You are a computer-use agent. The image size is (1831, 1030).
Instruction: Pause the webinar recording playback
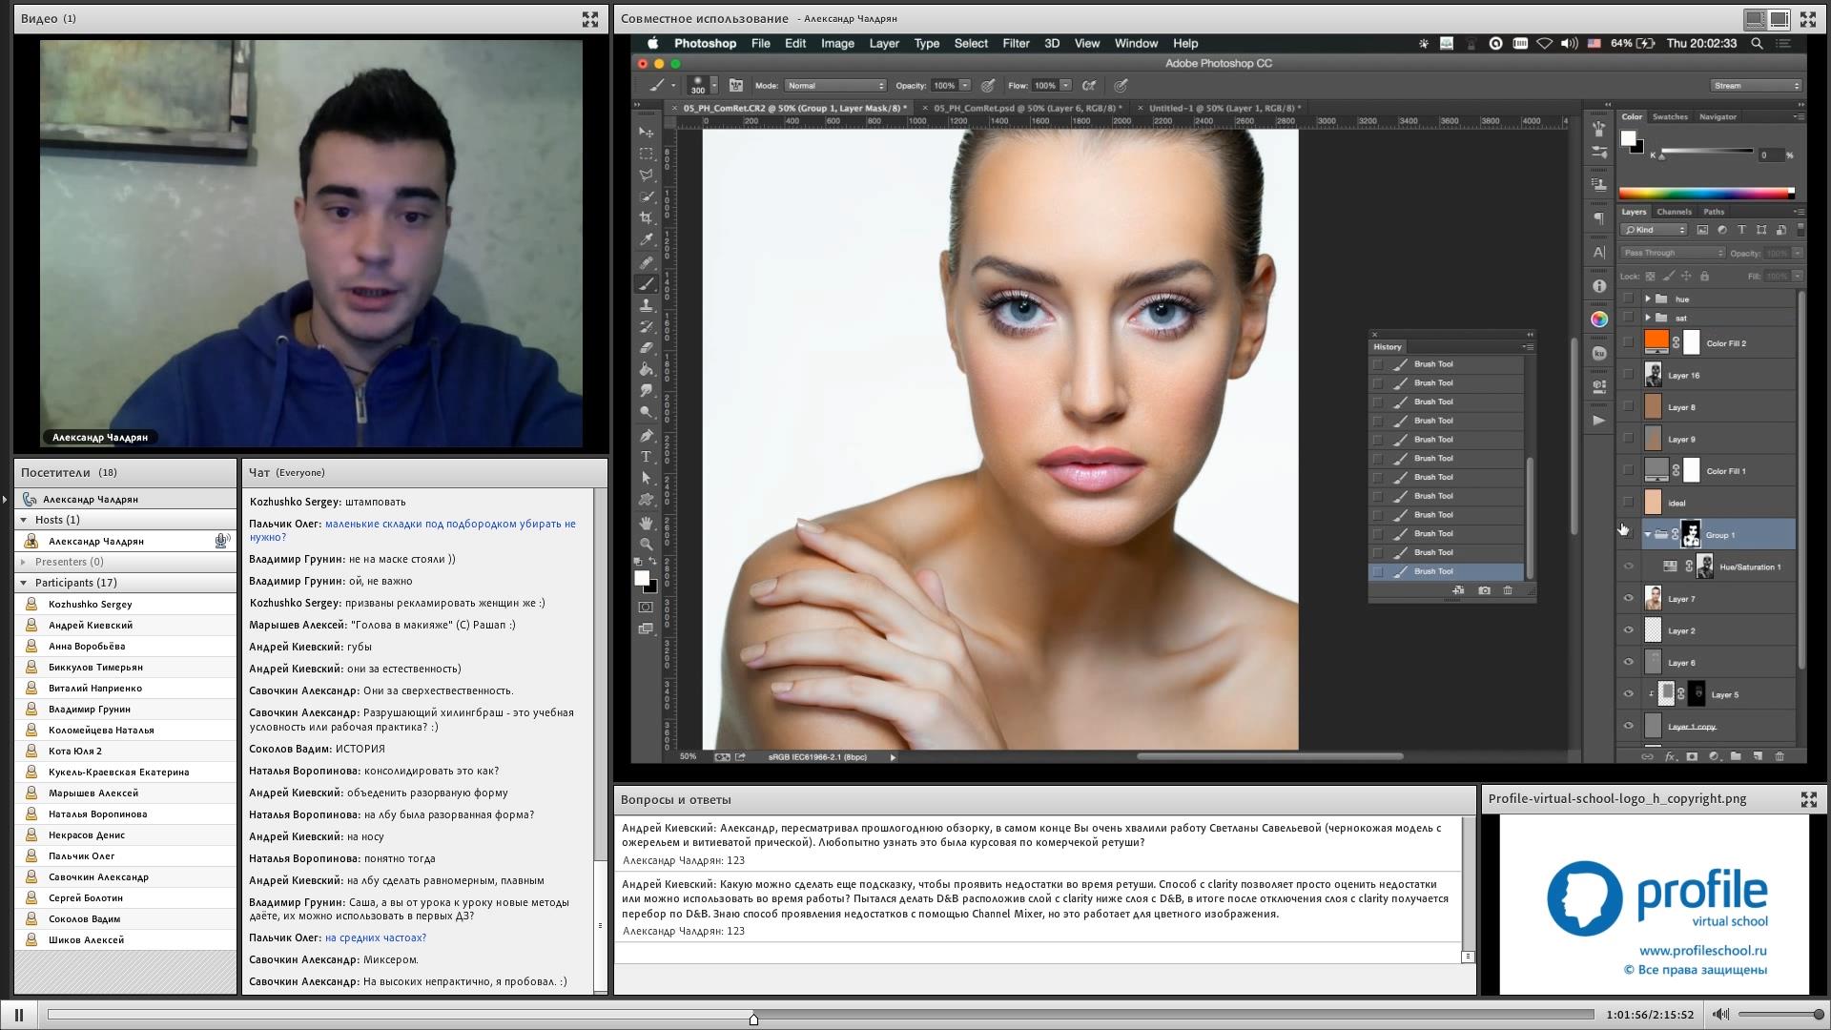point(18,1015)
